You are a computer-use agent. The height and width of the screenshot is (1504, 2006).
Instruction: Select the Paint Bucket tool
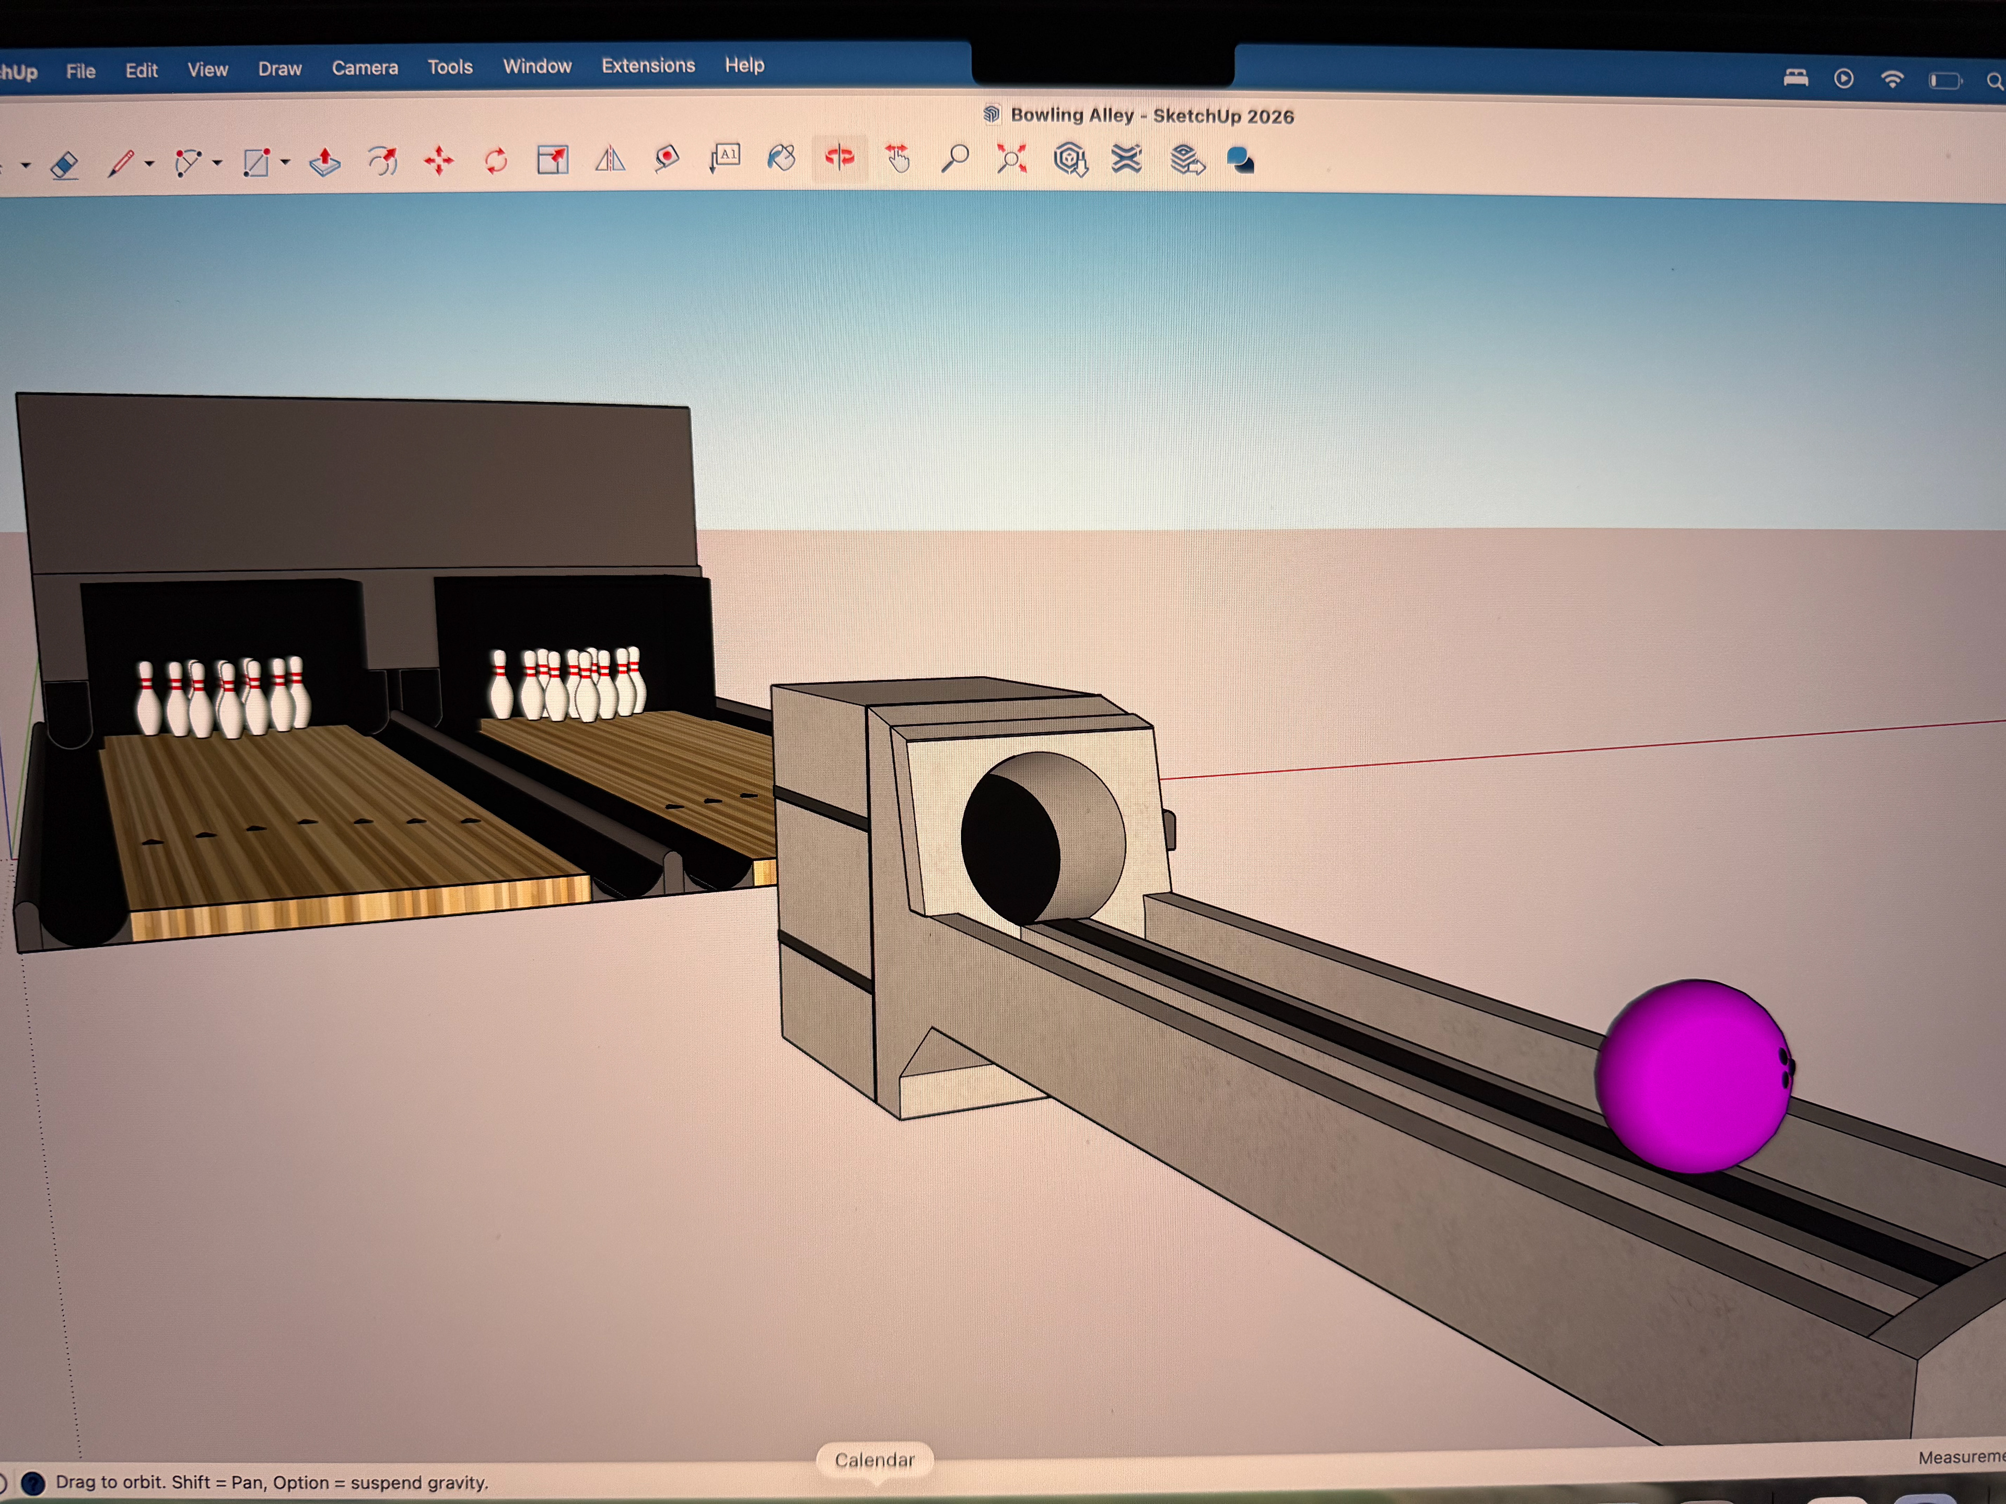click(x=781, y=158)
